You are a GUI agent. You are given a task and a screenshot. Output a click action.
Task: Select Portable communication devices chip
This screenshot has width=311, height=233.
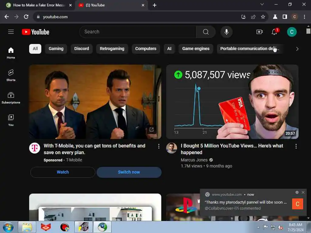[250, 49]
